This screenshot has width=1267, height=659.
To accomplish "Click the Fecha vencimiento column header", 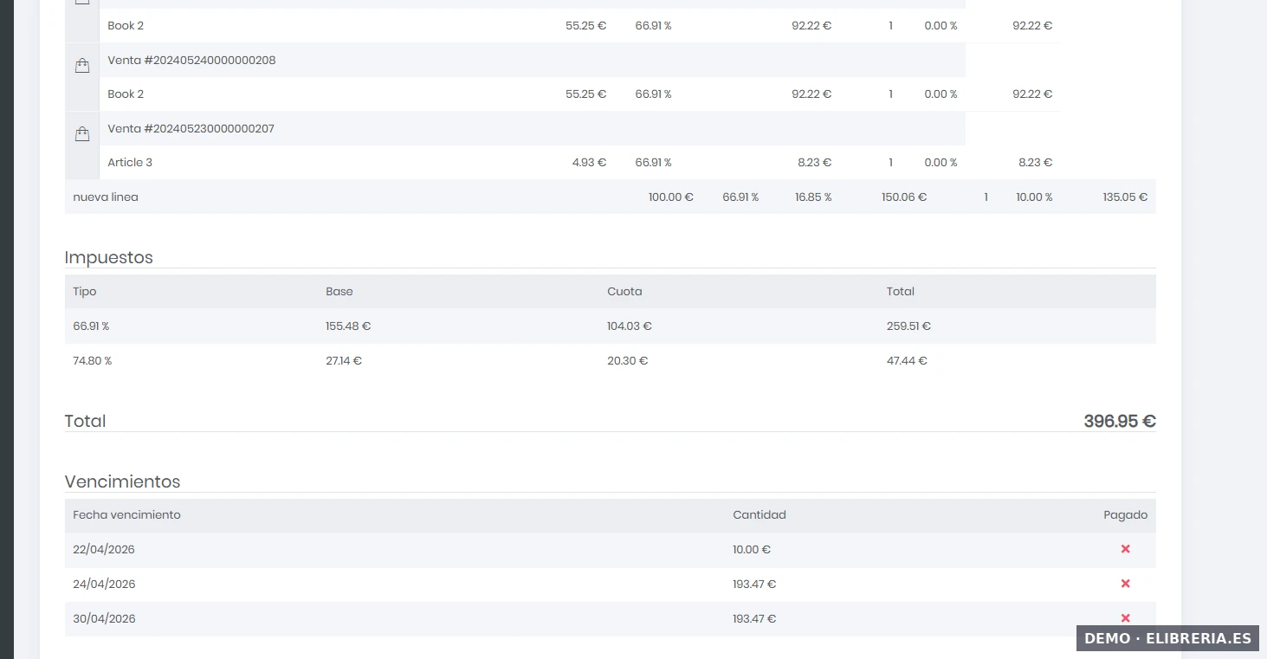I will click(126, 515).
